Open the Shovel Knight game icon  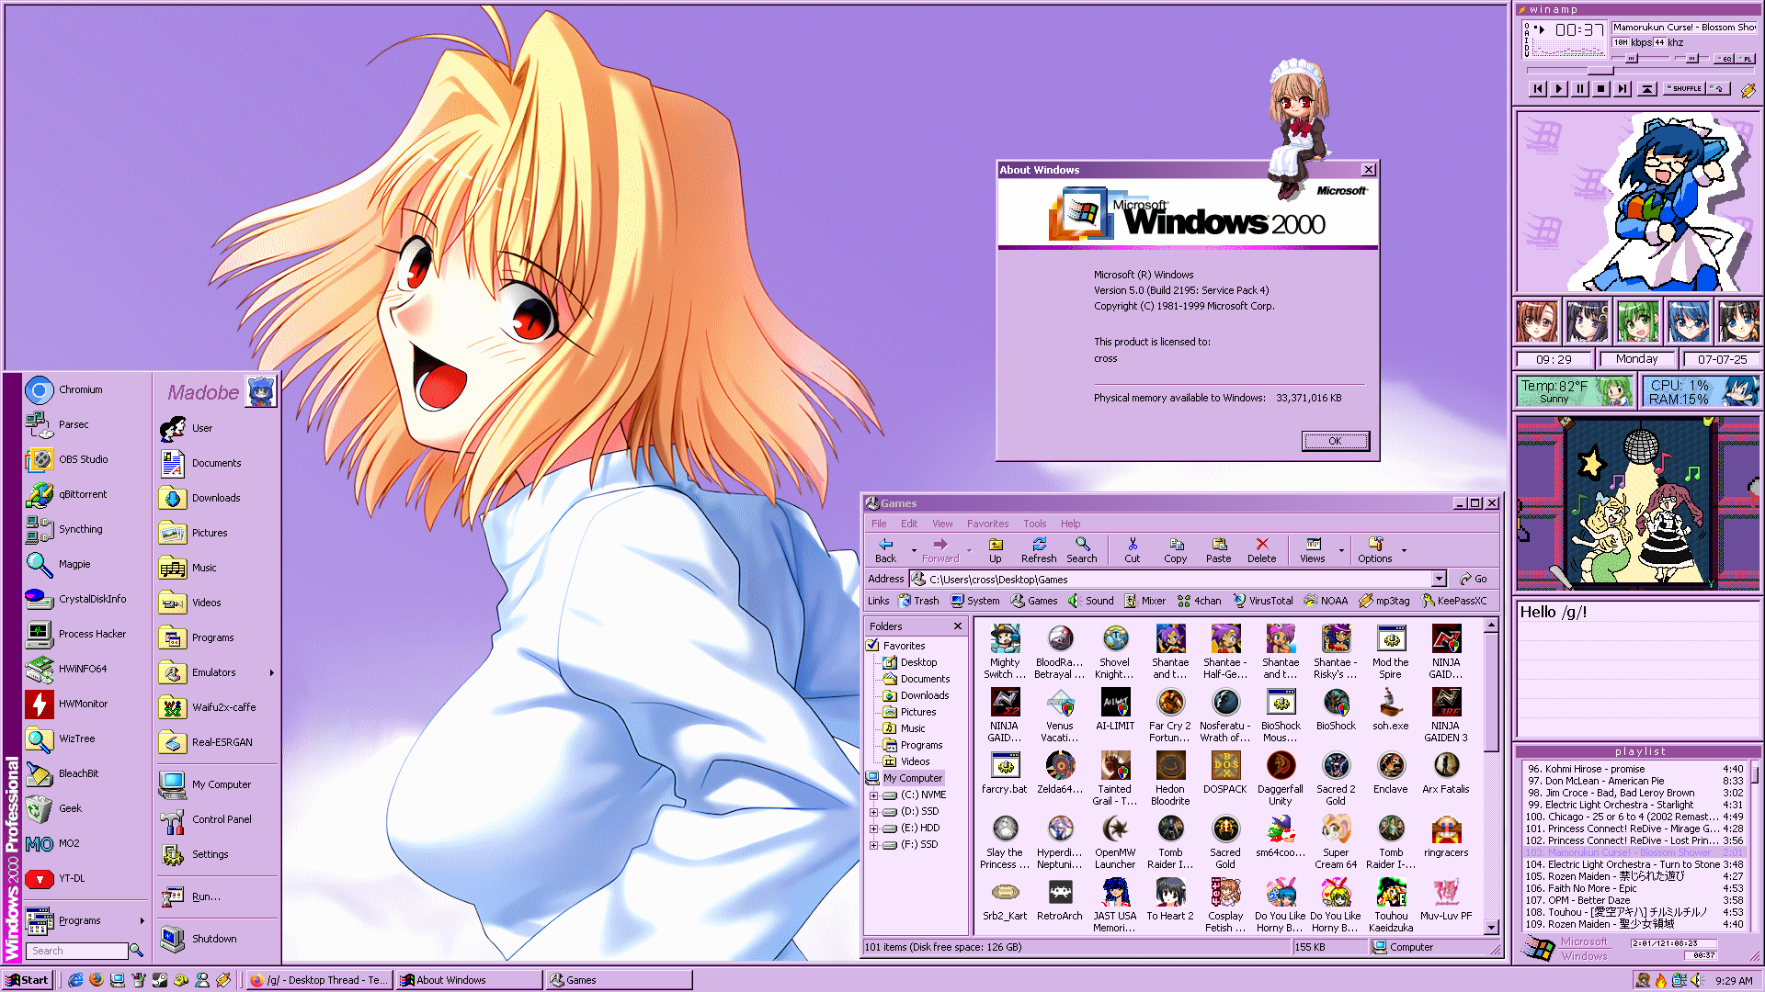click(x=1115, y=651)
